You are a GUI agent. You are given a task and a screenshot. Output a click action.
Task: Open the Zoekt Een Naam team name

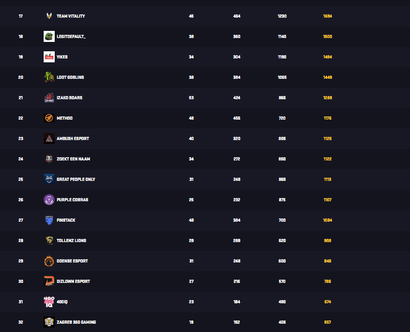(x=73, y=159)
